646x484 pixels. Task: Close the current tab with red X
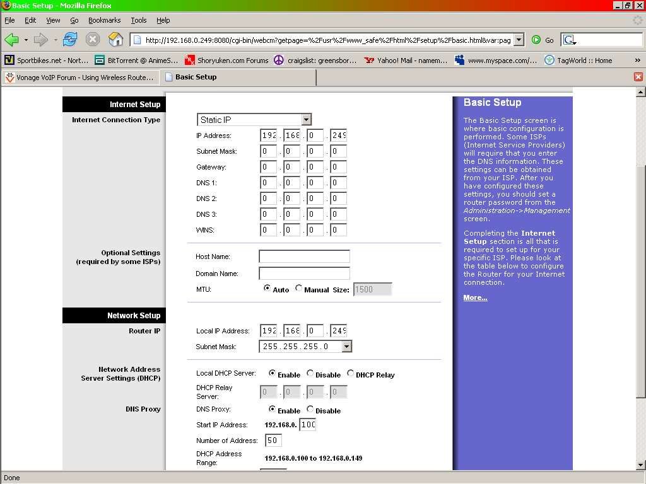coord(638,77)
